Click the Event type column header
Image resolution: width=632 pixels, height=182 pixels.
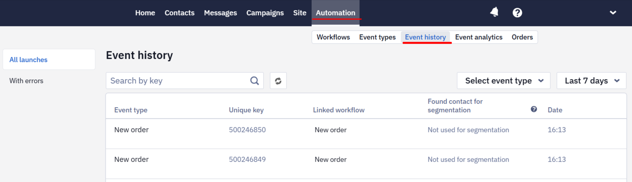pyautogui.click(x=131, y=110)
